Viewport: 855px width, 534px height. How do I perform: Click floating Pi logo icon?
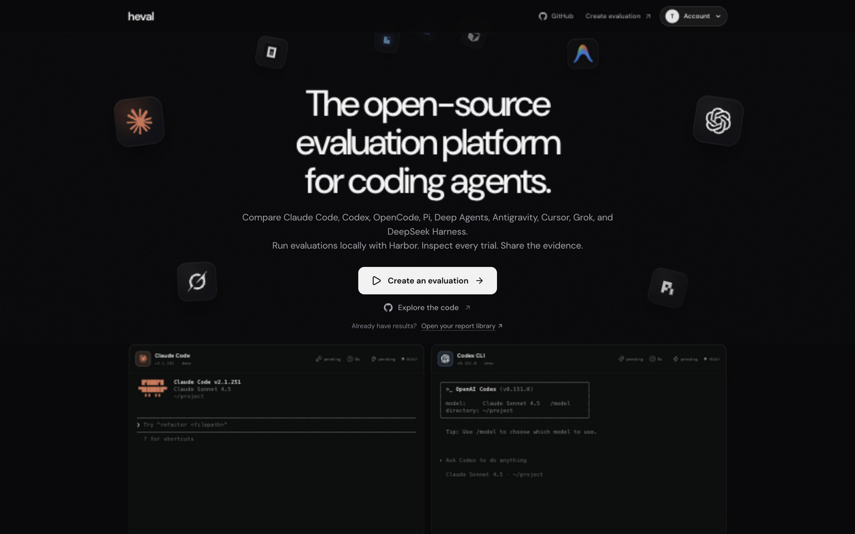667,288
